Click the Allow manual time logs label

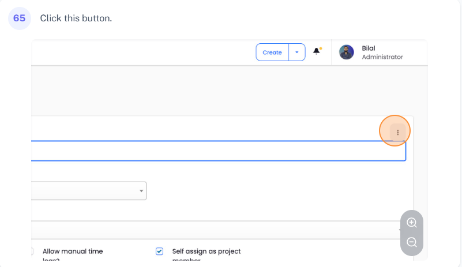point(73,251)
